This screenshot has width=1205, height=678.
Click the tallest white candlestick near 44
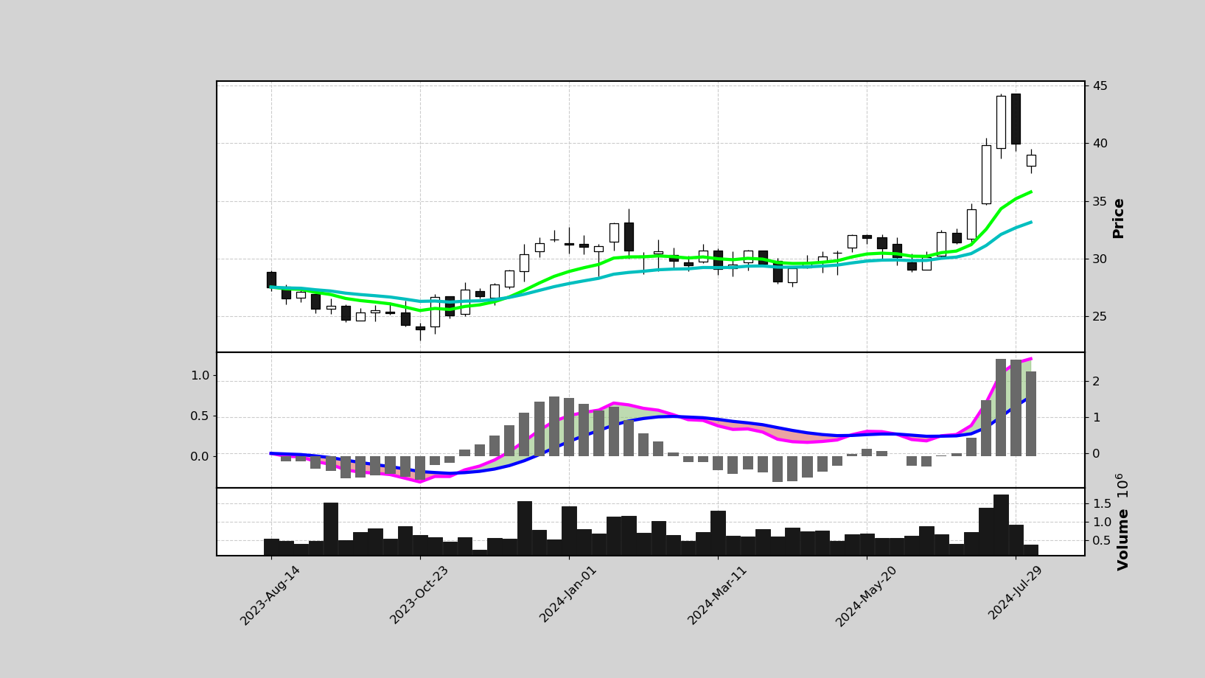(1001, 122)
